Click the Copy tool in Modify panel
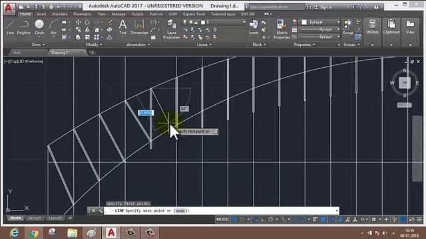Screen dimensions: 426x239 pyautogui.click(x=79, y=29)
